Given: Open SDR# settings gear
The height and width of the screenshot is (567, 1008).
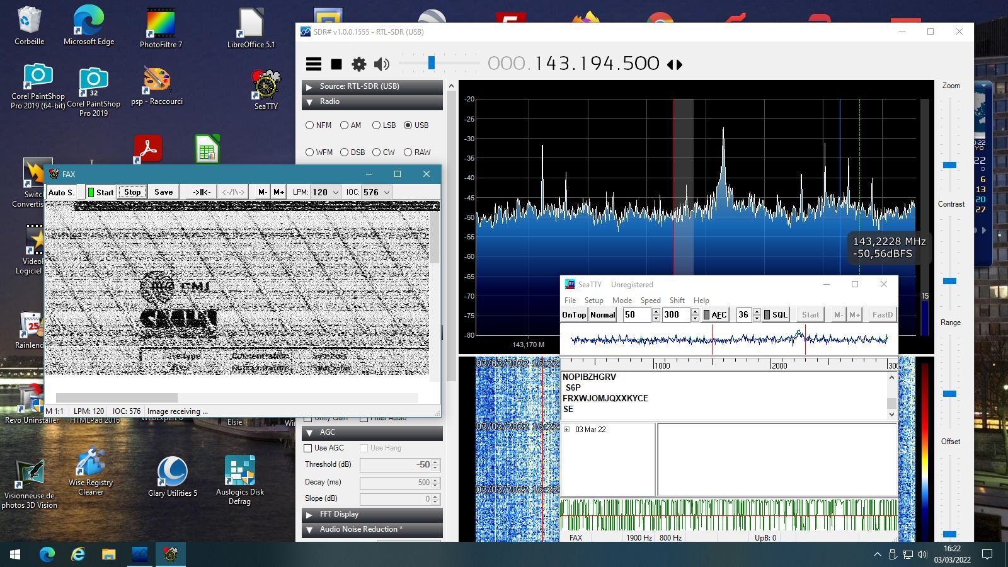Looking at the screenshot, I should click(x=358, y=64).
